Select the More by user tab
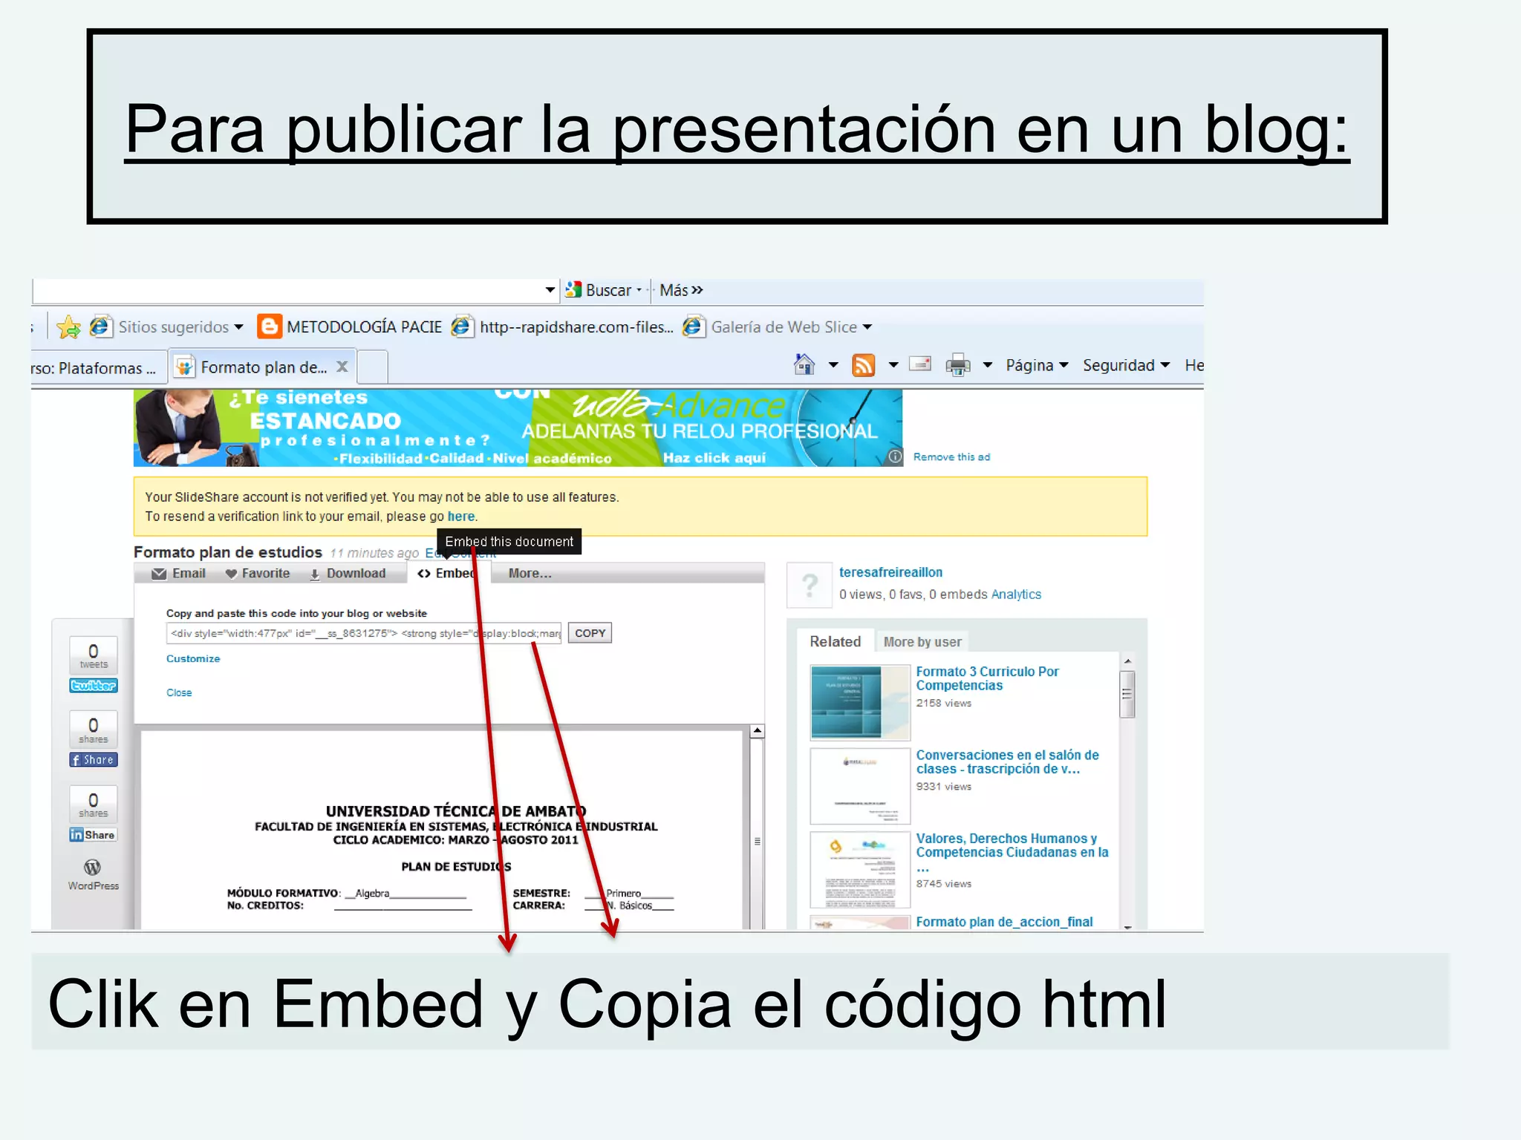Image resolution: width=1521 pixels, height=1140 pixels. [922, 641]
